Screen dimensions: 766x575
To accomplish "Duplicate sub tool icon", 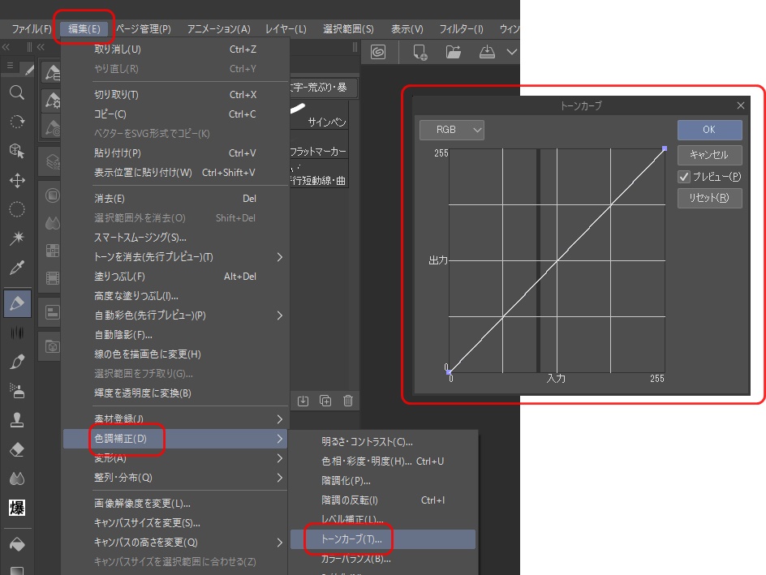I will (x=325, y=401).
